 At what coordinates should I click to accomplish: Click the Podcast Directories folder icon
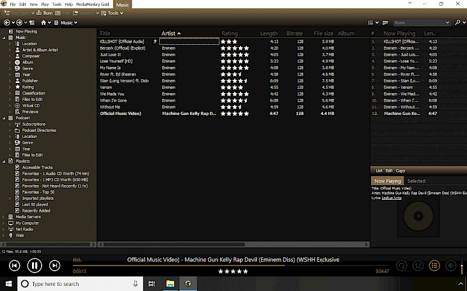point(17,130)
